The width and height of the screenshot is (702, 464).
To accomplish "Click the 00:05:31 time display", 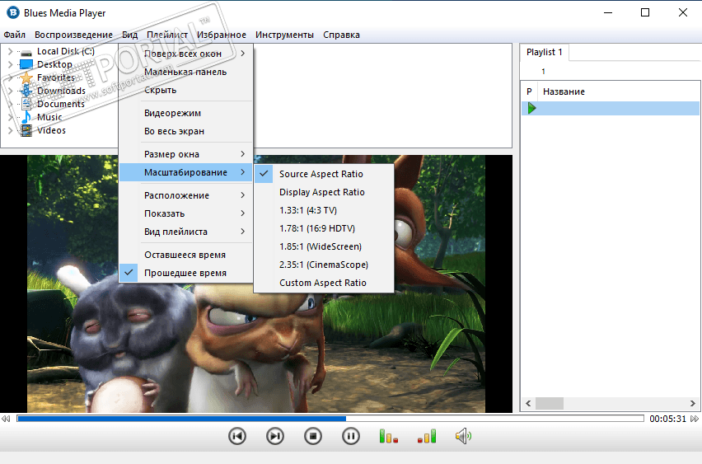I will click(667, 419).
